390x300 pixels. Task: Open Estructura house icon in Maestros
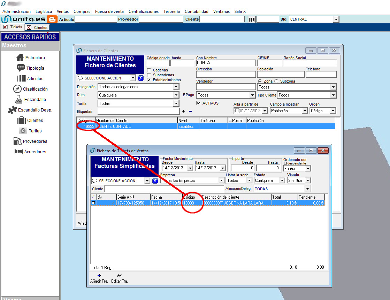click(x=20, y=57)
